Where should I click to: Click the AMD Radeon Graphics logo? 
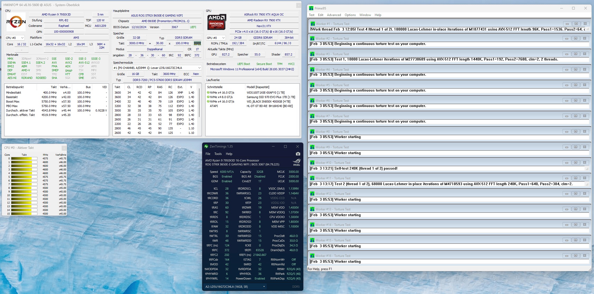point(217,22)
